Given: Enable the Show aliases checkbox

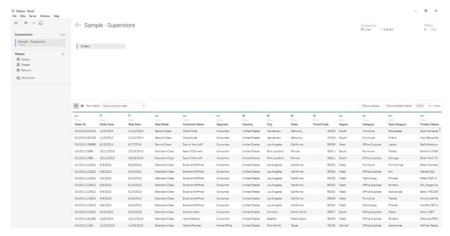Looking at the screenshot, I should tap(360, 106).
